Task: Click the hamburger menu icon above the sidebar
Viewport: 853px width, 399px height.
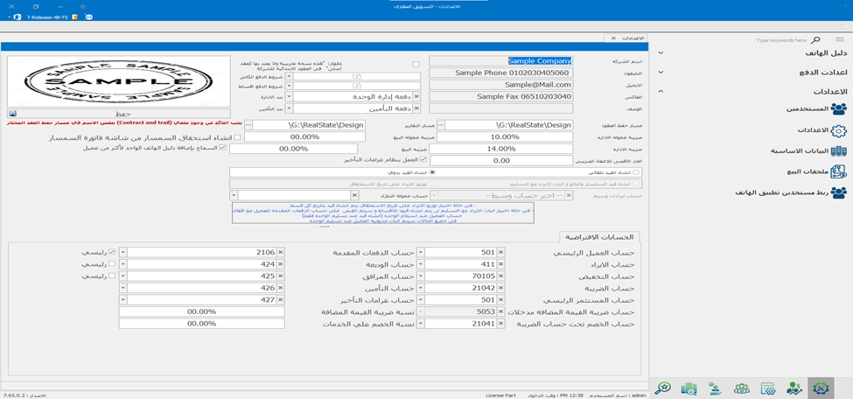Action: coord(840,40)
